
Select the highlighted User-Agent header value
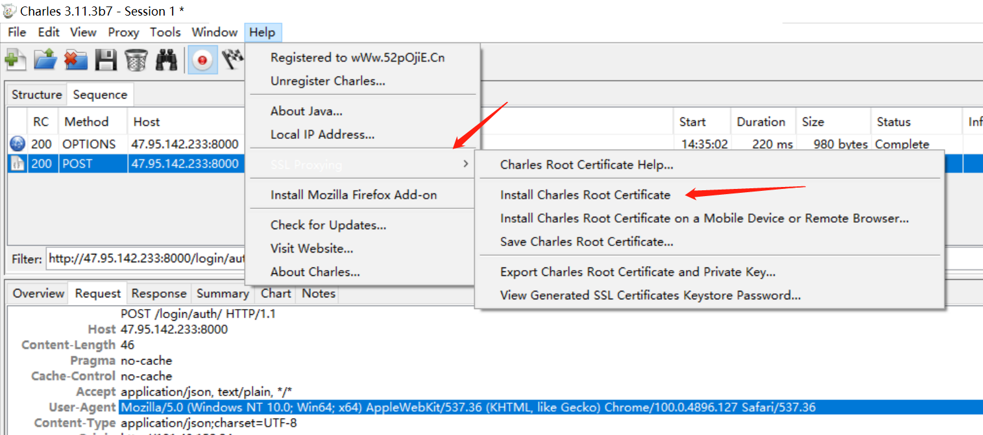coord(468,408)
